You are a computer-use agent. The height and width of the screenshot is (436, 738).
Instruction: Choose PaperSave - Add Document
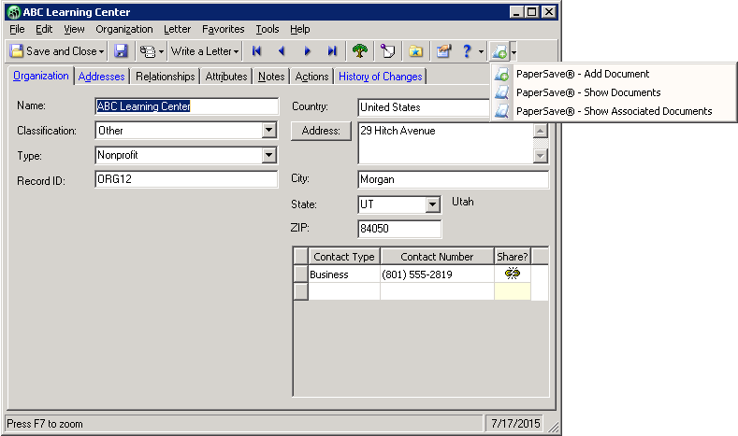(614, 74)
